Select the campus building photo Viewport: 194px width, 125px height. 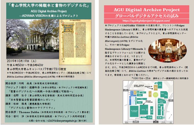coord(33,39)
